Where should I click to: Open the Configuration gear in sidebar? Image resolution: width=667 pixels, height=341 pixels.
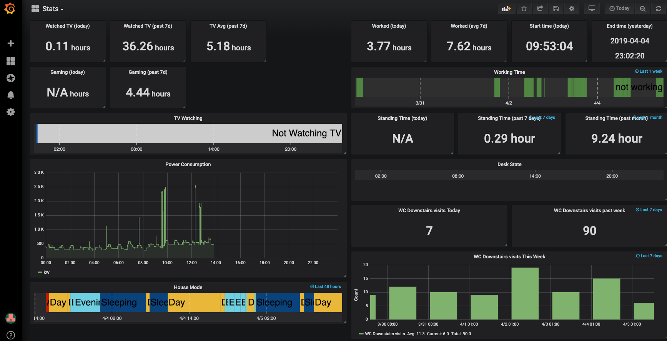click(11, 112)
